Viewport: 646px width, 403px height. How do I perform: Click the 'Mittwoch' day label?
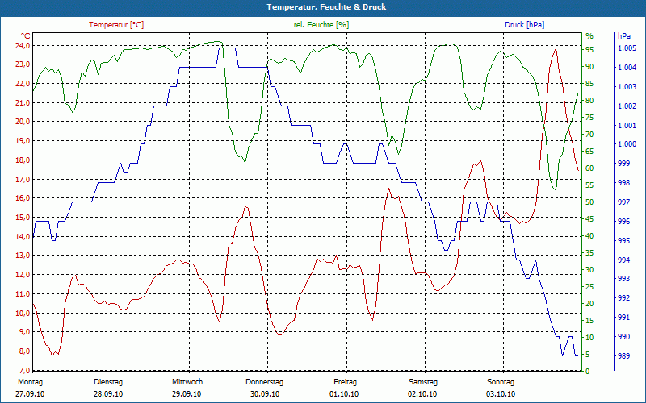coord(187,382)
